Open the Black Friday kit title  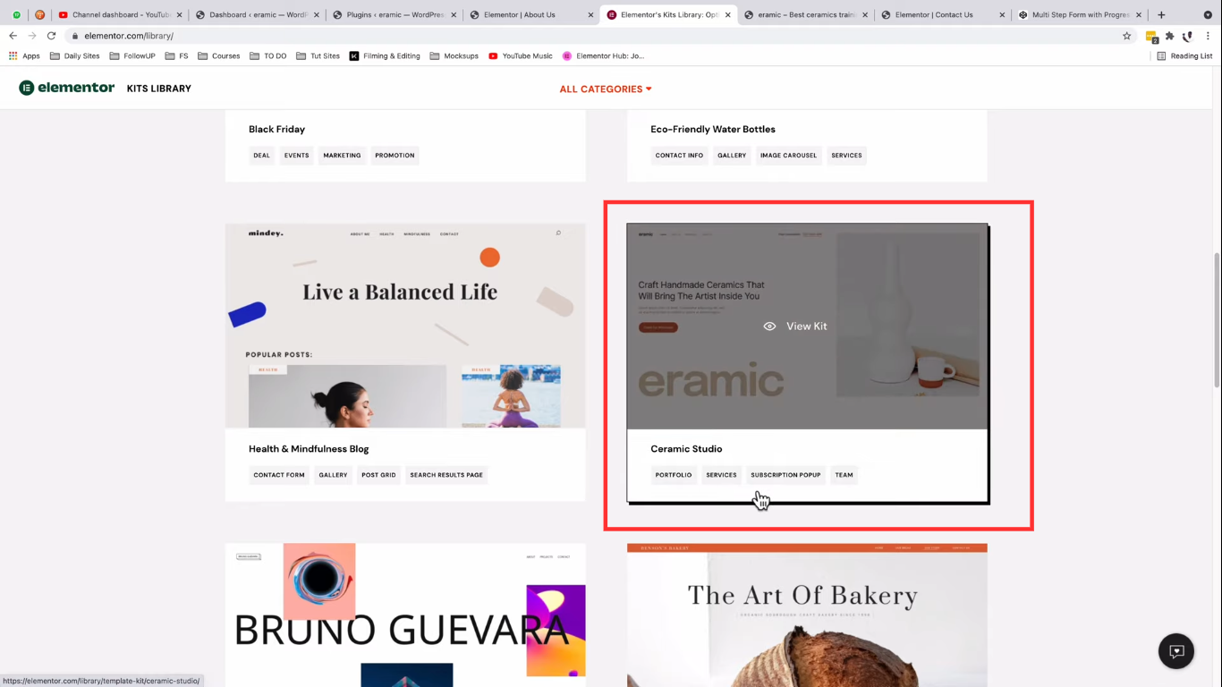point(276,129)
